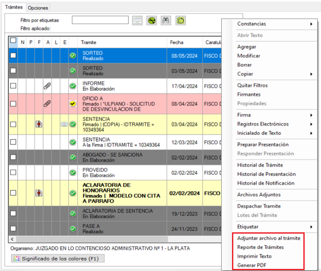
Task: Tick the select-all checkbox in the table header
Action: (13, 41)
